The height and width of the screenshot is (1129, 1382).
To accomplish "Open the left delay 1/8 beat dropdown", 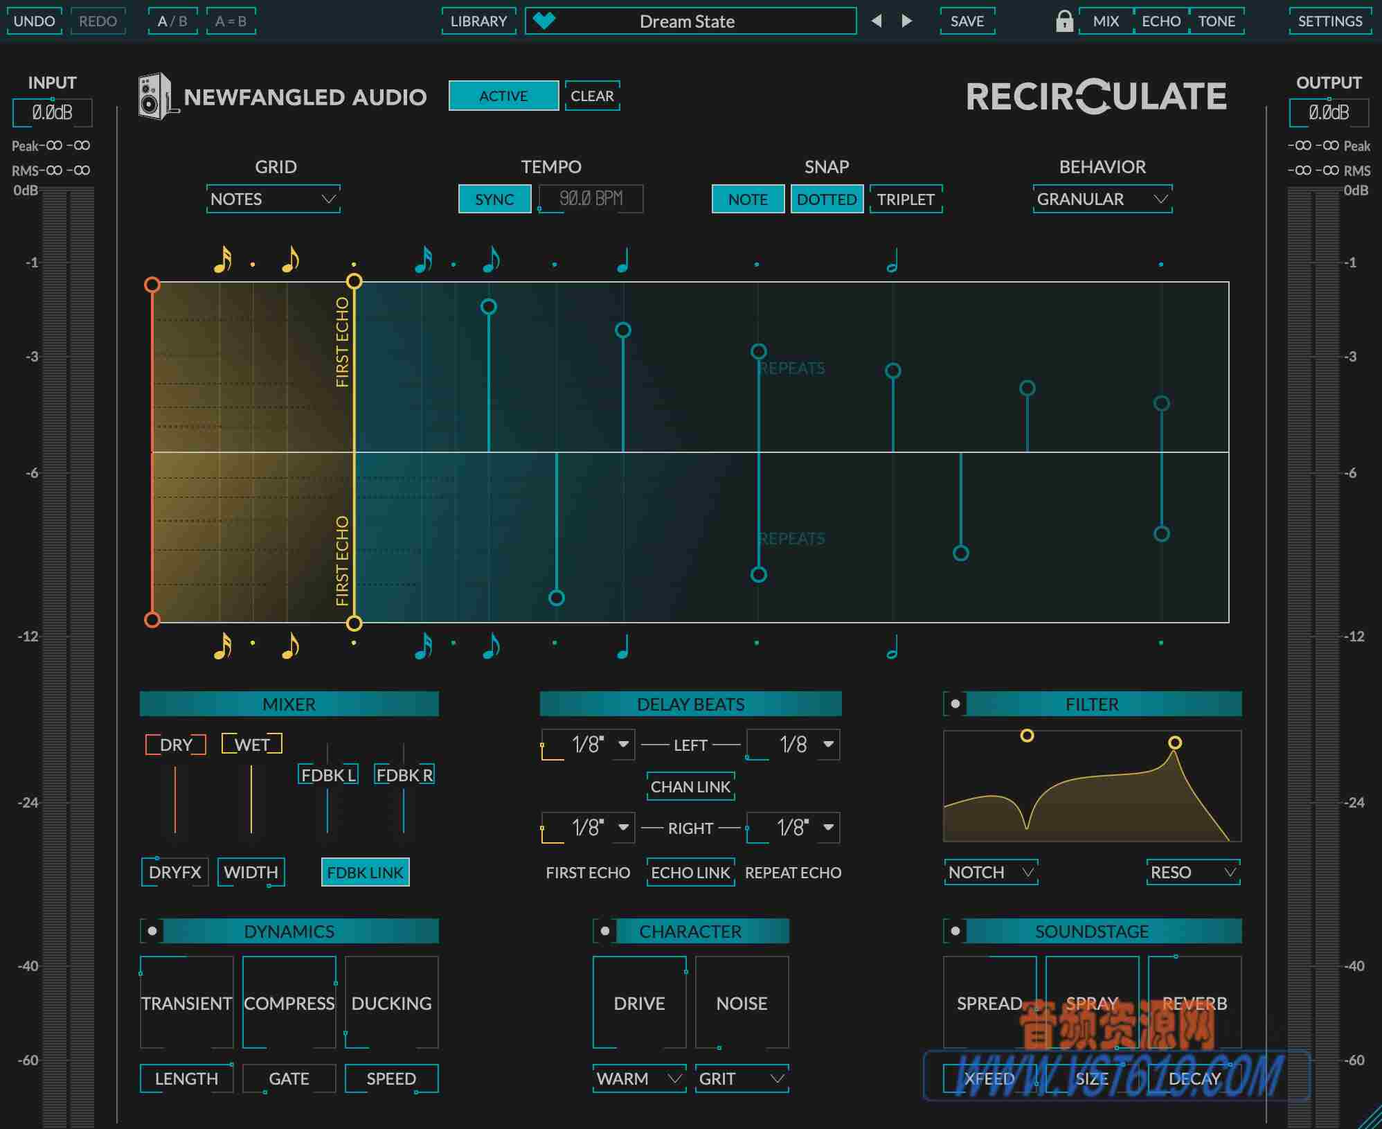I will (587, 744).
